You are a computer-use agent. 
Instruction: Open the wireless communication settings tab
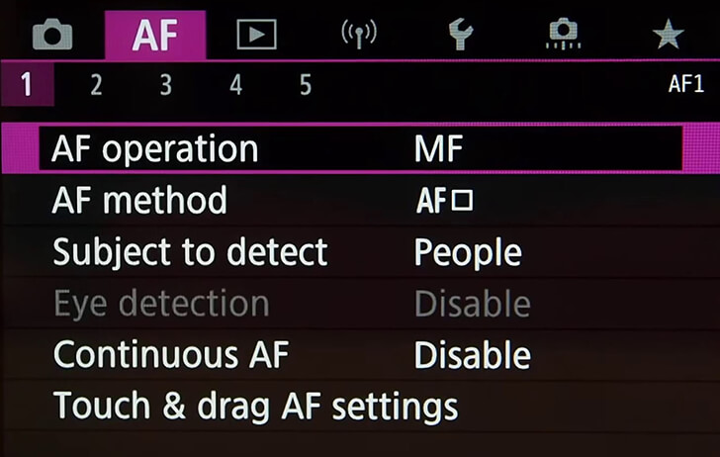(358, 35)
